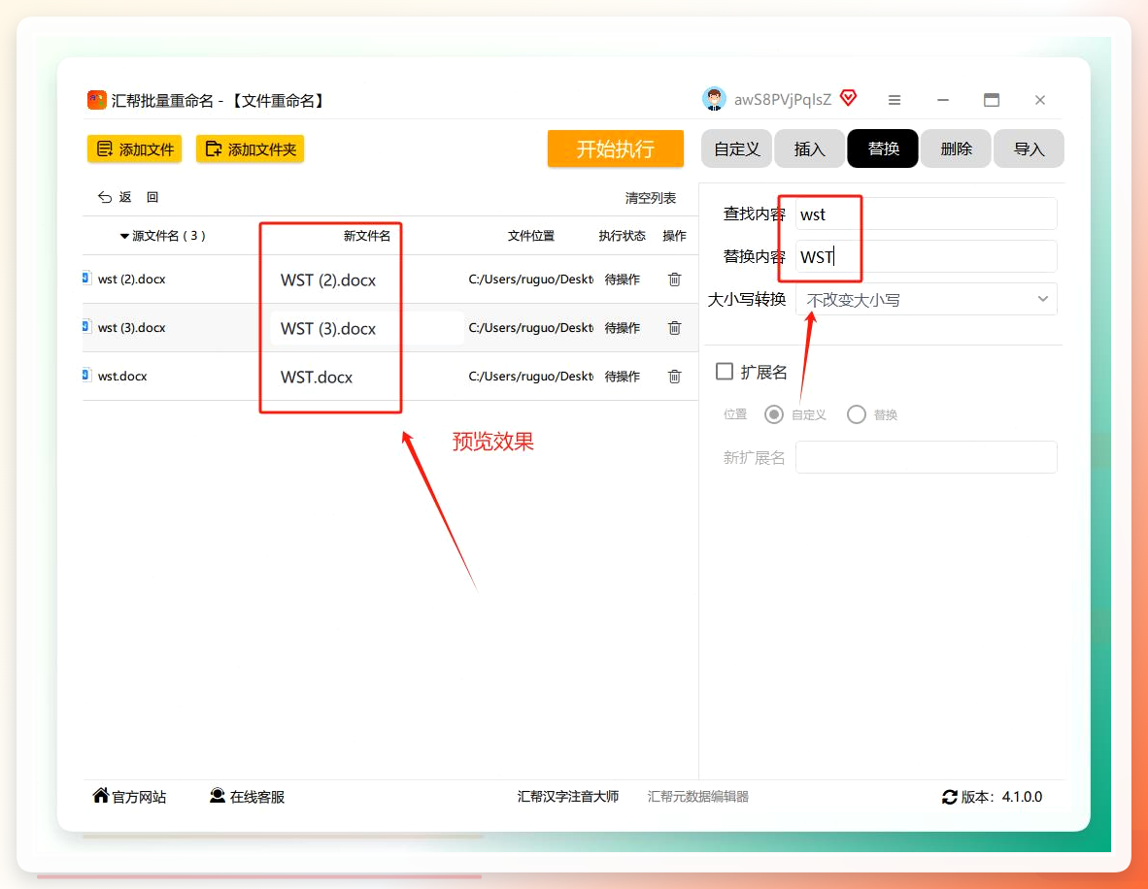Open 官方网站 official website link
1148x889 pixels.
tap(129, 796)
